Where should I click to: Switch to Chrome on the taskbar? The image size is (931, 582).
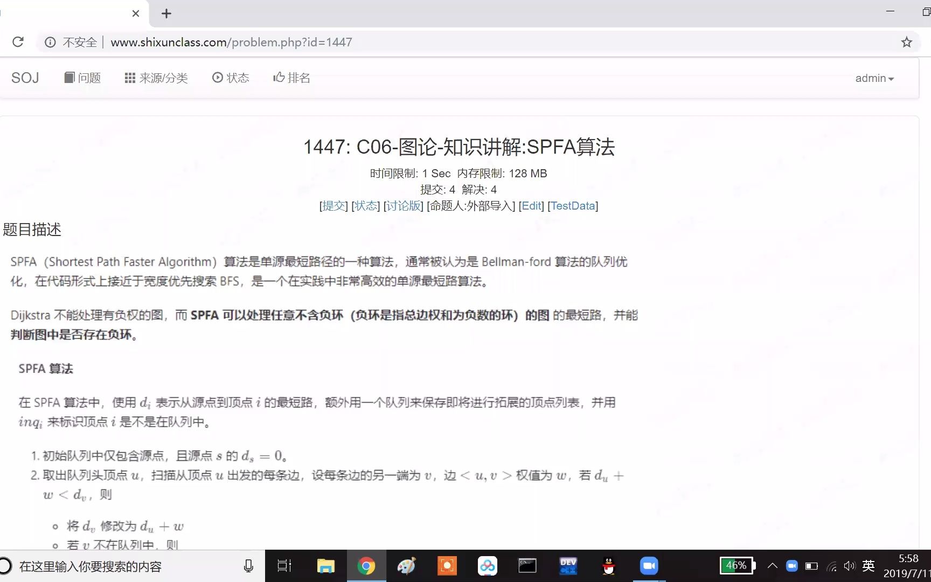coord(366,566)
